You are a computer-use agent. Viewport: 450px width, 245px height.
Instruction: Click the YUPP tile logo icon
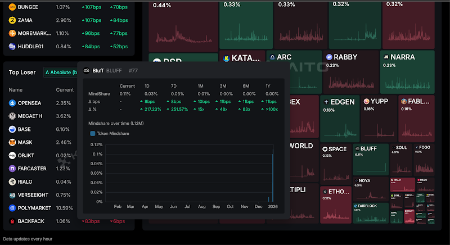(x=366, y=101)
